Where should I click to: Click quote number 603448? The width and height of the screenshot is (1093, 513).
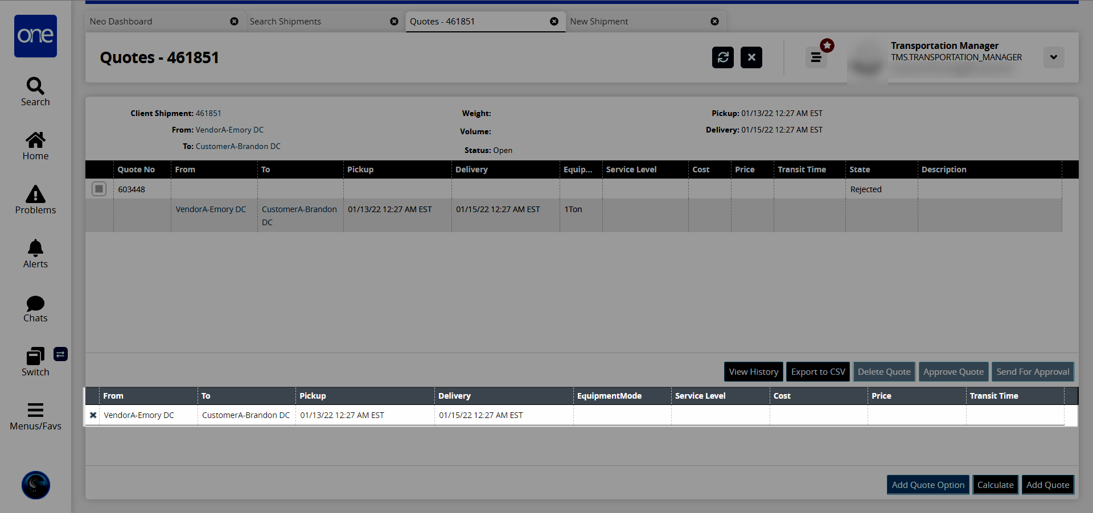pyautogui.click(x=132, y=189)
